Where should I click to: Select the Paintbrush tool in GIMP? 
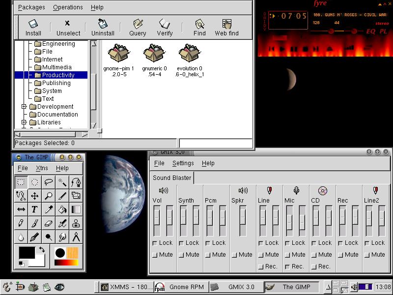tap(35, 223)
